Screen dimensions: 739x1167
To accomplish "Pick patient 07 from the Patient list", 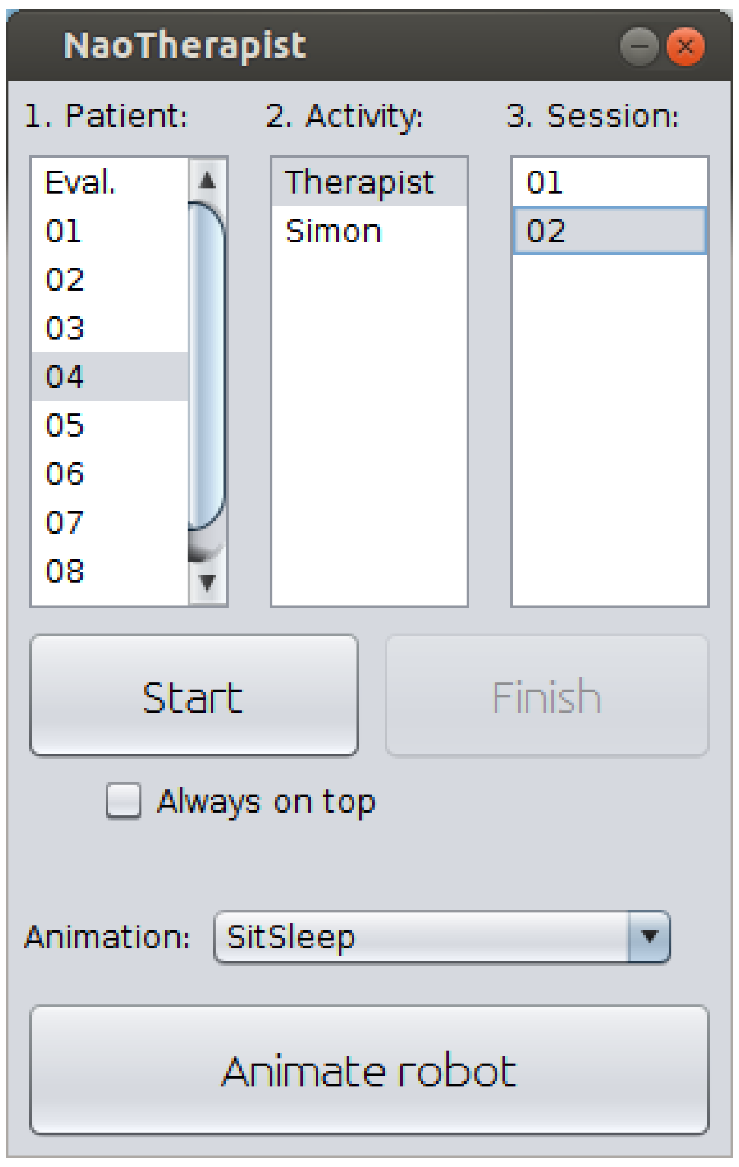I will click(x=109, y=522).
